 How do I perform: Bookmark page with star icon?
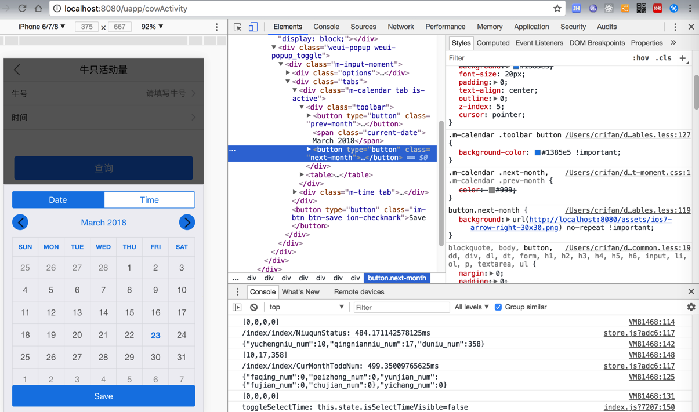point(557,9)
